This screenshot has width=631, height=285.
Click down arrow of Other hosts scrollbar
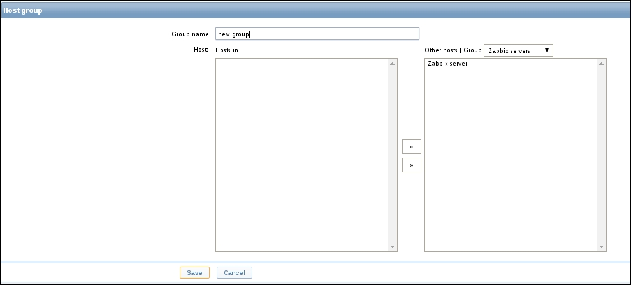point(601,247)
